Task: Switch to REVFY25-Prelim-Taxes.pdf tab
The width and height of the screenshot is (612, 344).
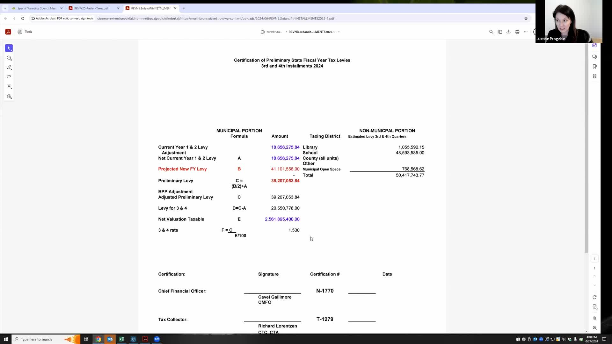Action: tap(91, 8)
